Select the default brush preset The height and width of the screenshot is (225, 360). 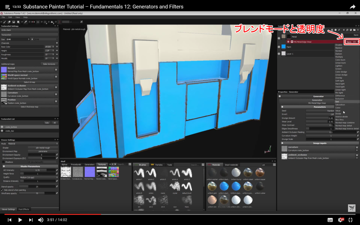pyautogui.click(x=187, y=187)
